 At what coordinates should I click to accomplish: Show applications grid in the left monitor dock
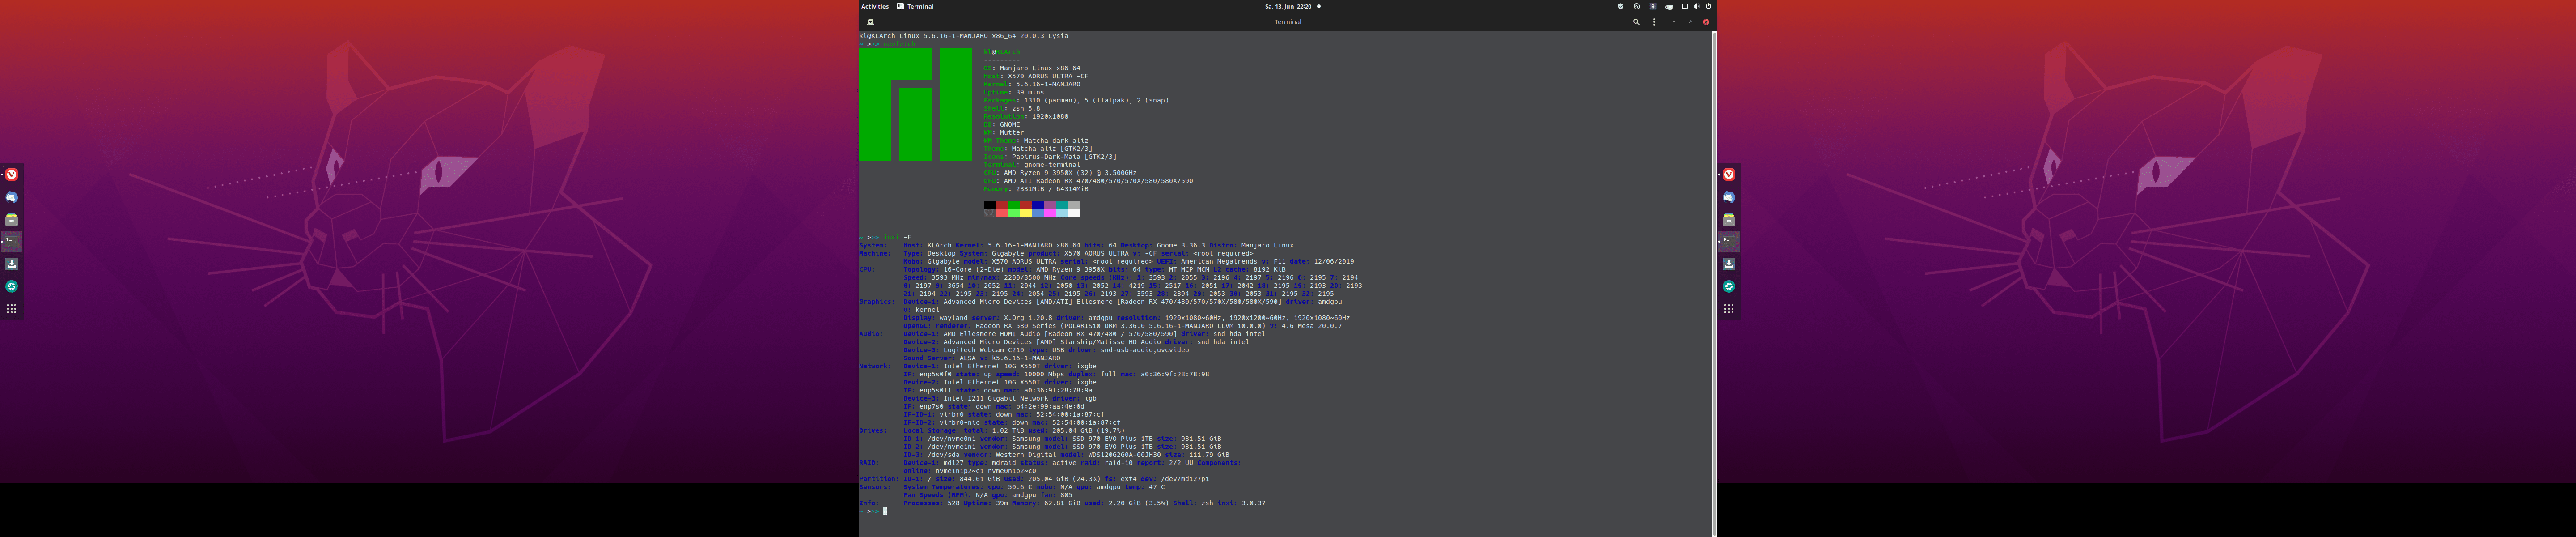[x=12, y=309]
